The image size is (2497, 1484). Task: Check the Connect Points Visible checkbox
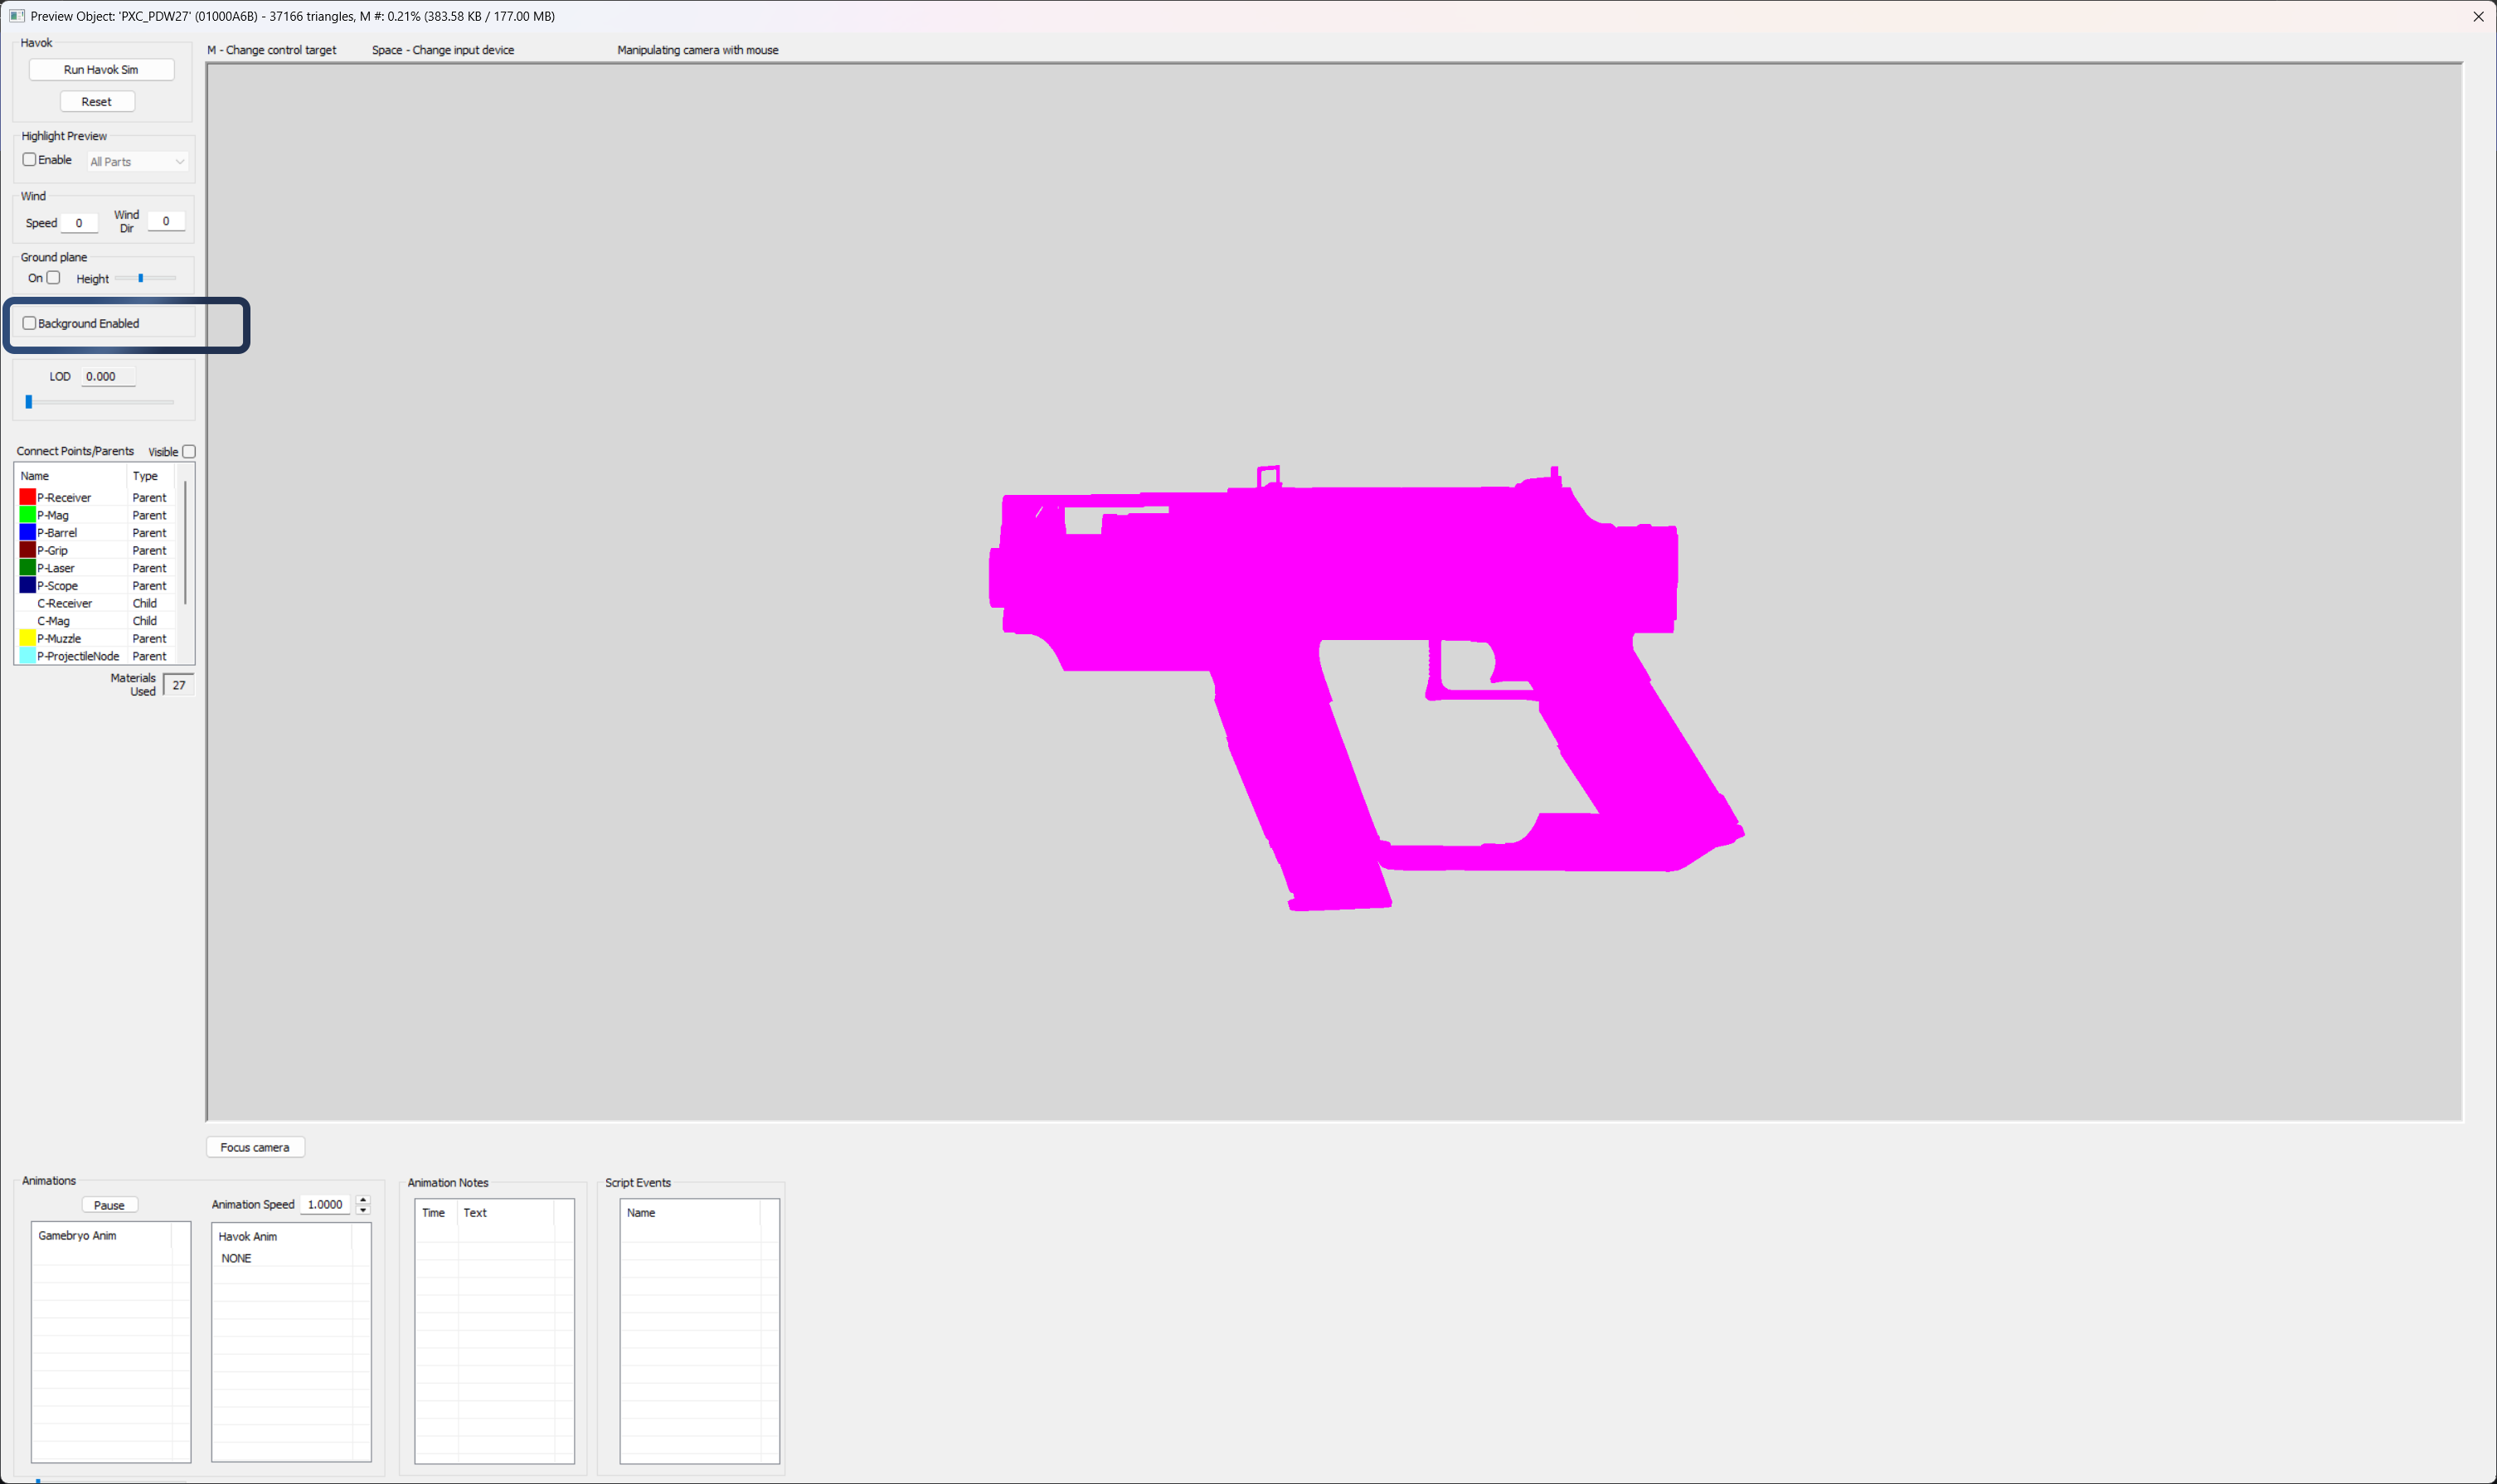[189, 452]
